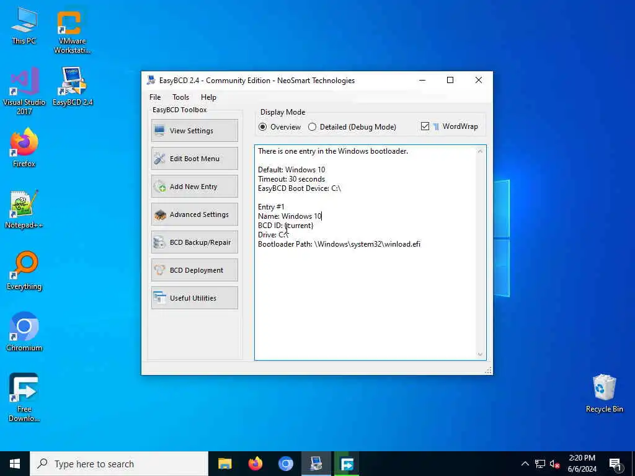Open BCD Deployment section

[194, 270]
